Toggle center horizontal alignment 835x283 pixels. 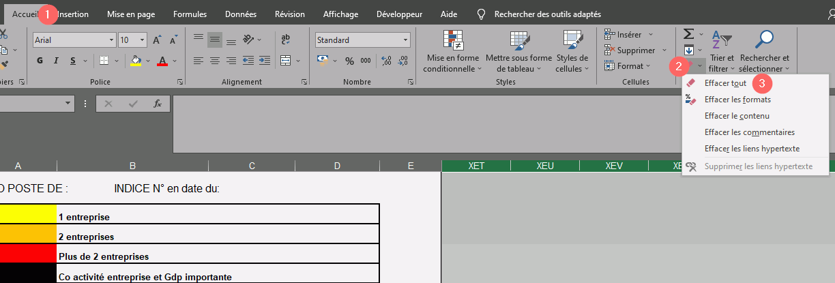[214, 61]
